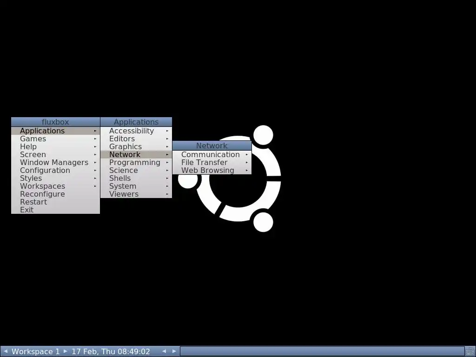Click the empty window list bar in toolbar
Screen dimensions: 476x357
(322, 351)
